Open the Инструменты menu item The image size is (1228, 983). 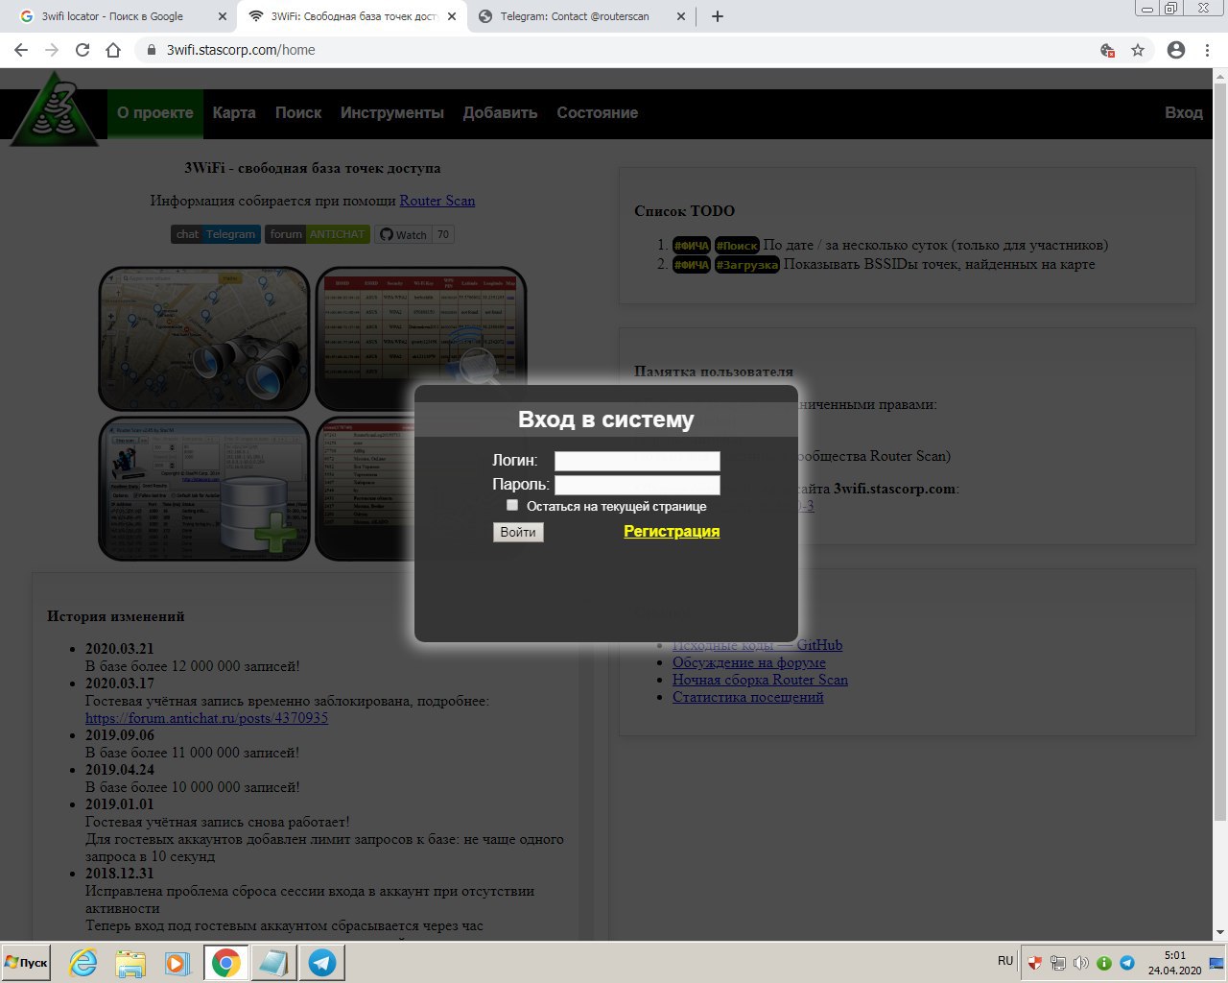pyautogui.click(x=392, y=112)
